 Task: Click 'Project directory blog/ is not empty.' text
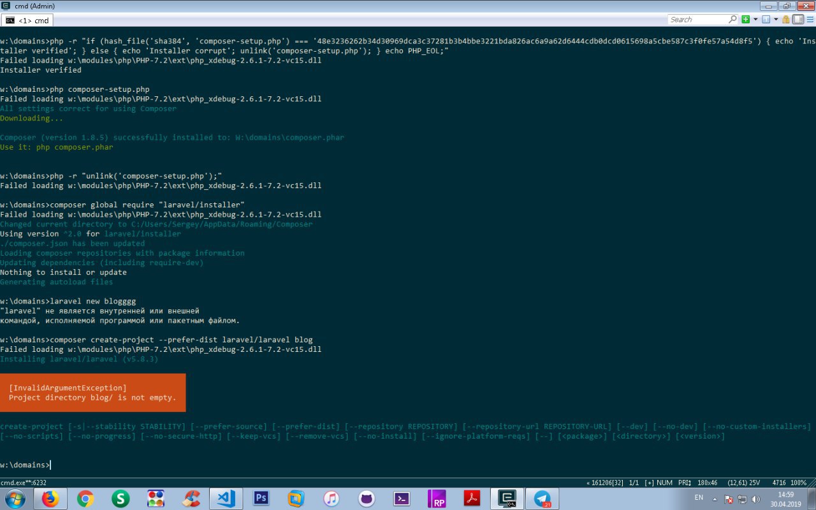coord(92,397)
